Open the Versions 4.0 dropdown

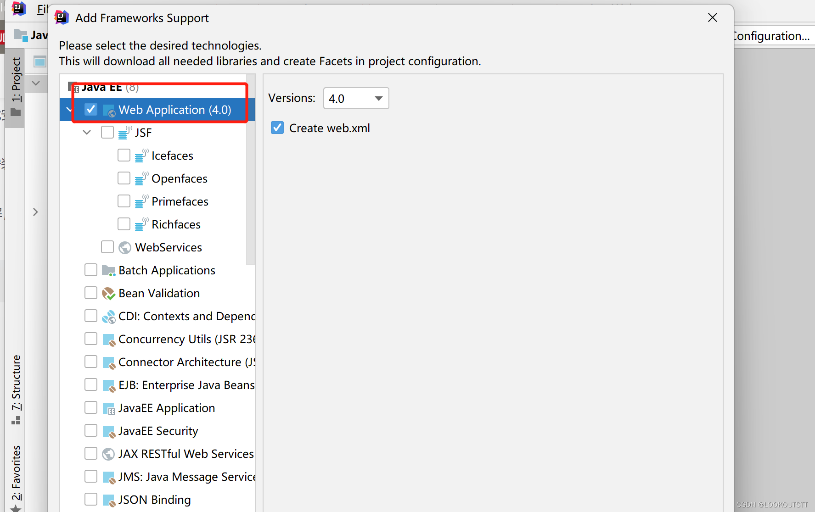(356, 98)
